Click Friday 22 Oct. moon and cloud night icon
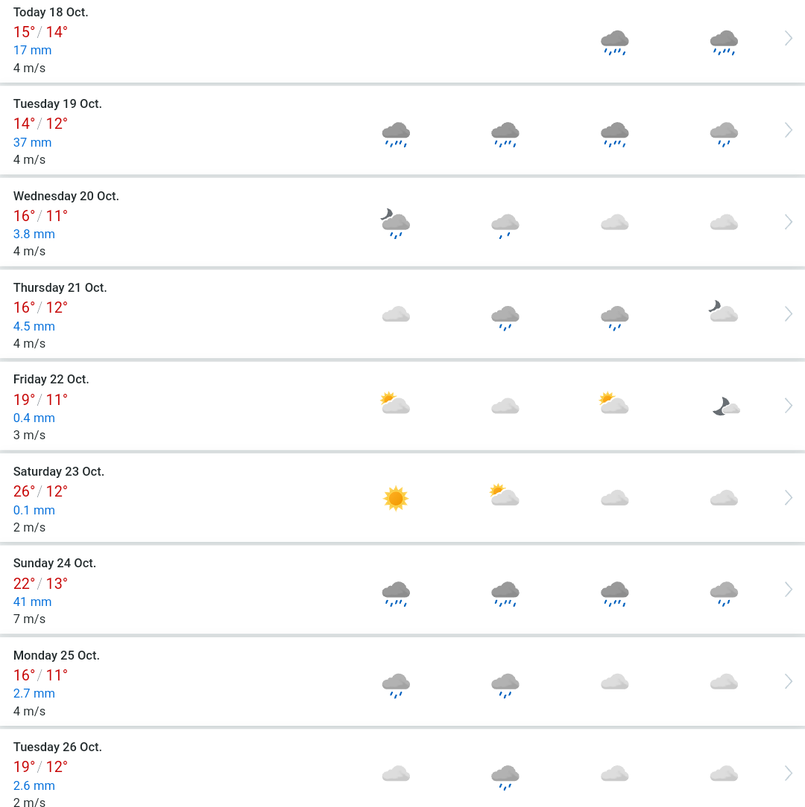 click(x=726, y=406)
